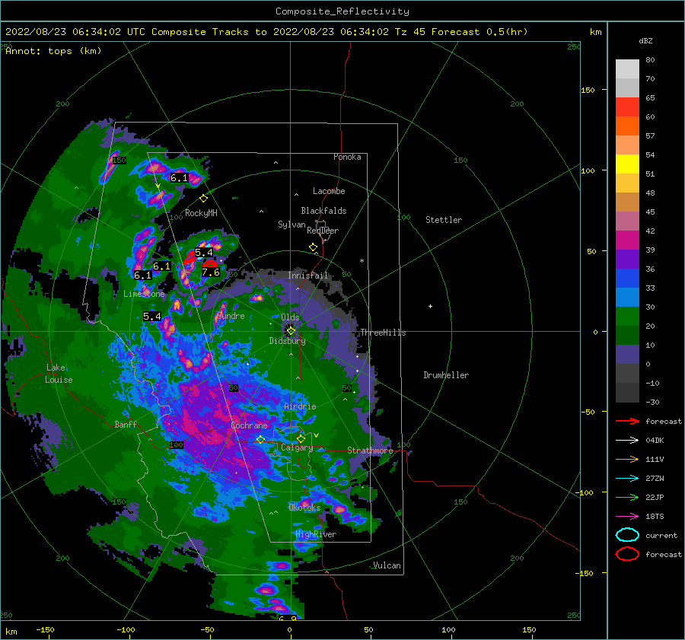685x640 pixels.
Task: Click the 54 dBZ yellow color swatch
Action: tap(627, 164)
